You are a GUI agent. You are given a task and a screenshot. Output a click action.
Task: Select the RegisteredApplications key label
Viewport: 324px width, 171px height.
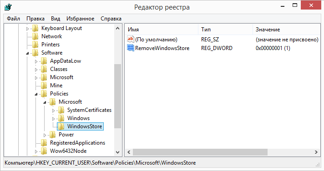[77, 143]
